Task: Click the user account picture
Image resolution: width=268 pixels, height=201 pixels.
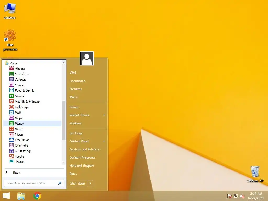Action: point(87,58)
